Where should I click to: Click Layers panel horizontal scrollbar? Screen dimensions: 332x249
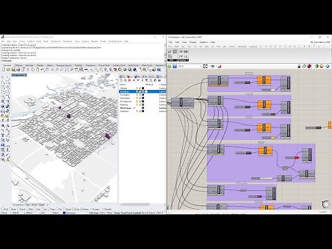(136, 204)
